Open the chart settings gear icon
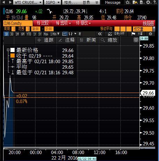This screenshot has width=159, height=161. pyautogui.click(x=150, y=34)
